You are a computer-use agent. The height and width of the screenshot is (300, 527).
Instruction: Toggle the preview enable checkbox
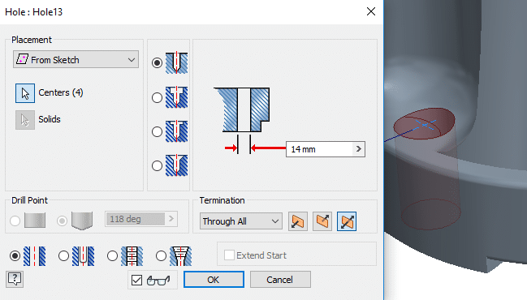pyautogui.click(x=136, y=280)
